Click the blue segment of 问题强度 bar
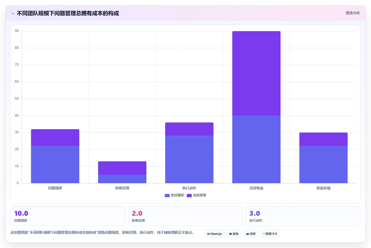 [x=55, y=165]
